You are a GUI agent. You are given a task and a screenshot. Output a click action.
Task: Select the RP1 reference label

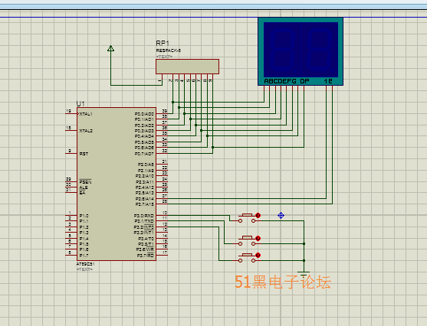[x=163, y=43]
